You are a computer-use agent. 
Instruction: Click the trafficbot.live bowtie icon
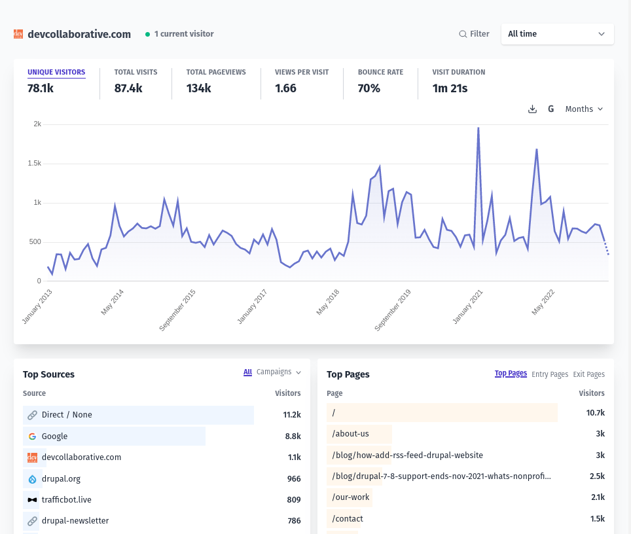32,500
